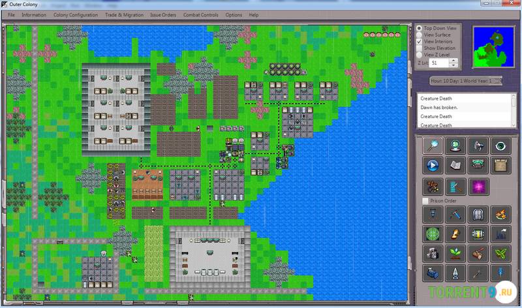Select the magnifying glass inspect tool
This screenshot has height=308, width=522.
pyautogui.click(x=431, y=146)
